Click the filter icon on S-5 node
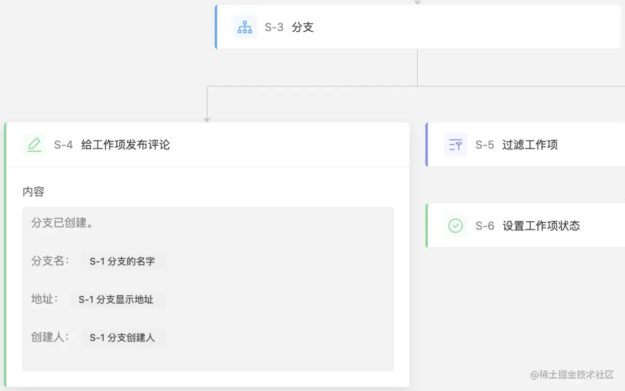The width and height of the screenshot is (625, 391). [x=456, y=145]
